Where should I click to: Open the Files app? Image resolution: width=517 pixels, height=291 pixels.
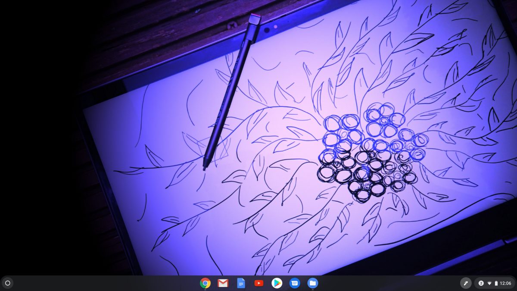[x=313, y=283]
